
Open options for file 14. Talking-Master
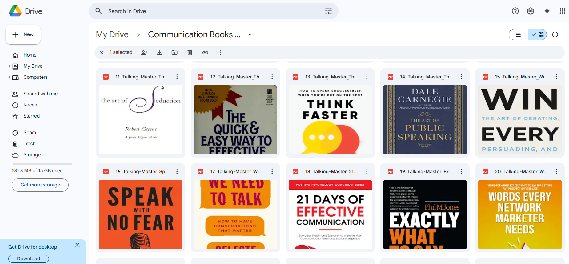tap(462, 77)
